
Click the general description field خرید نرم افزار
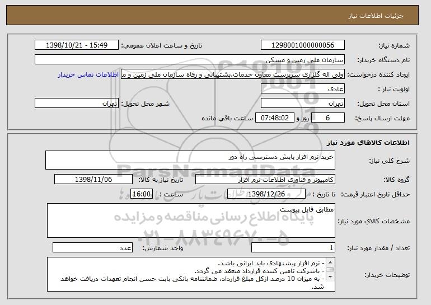[190, 160]
